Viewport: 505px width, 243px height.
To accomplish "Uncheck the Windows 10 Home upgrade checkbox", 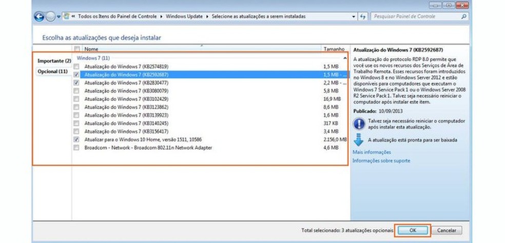I will tap(76, 139).
